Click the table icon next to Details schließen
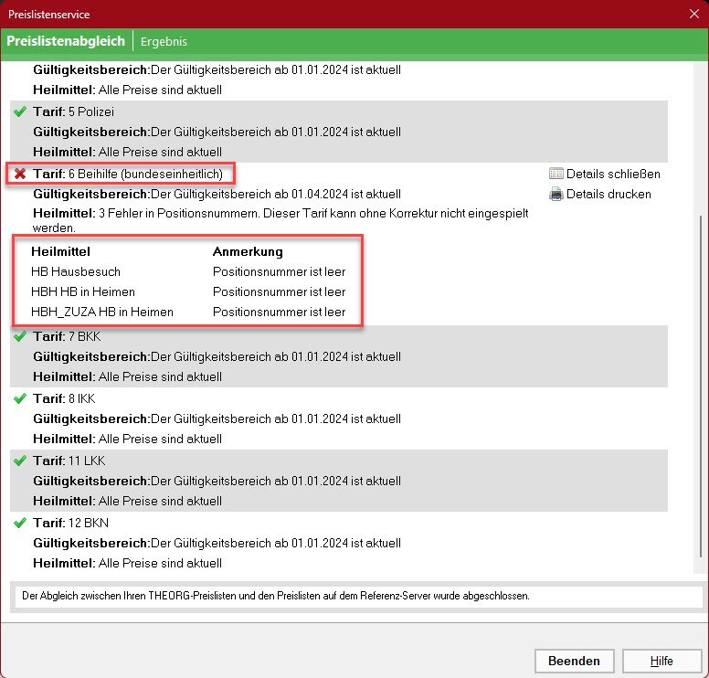This screenshot has height=678, width=709. point(556,174)
